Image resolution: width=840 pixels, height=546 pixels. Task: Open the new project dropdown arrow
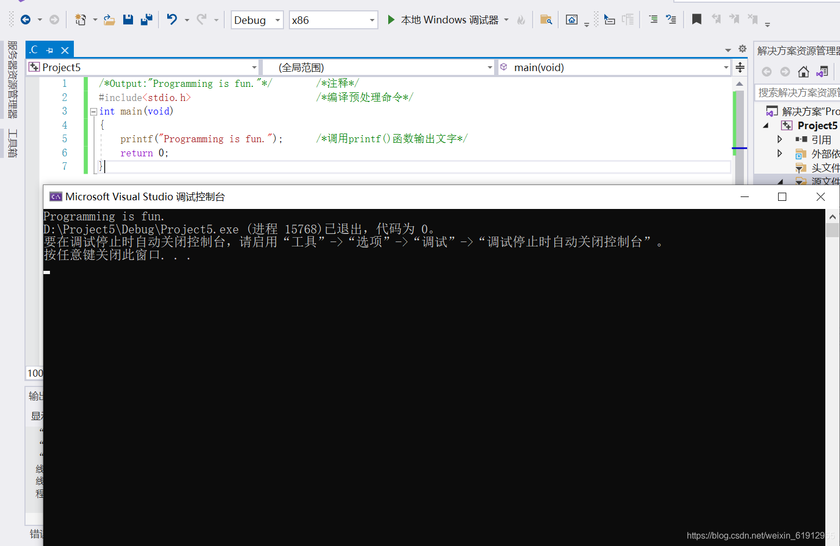[x=95, y=20]
